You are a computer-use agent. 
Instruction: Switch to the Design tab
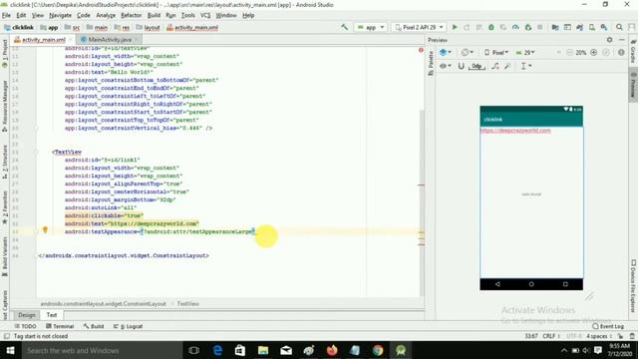(27, 315)
